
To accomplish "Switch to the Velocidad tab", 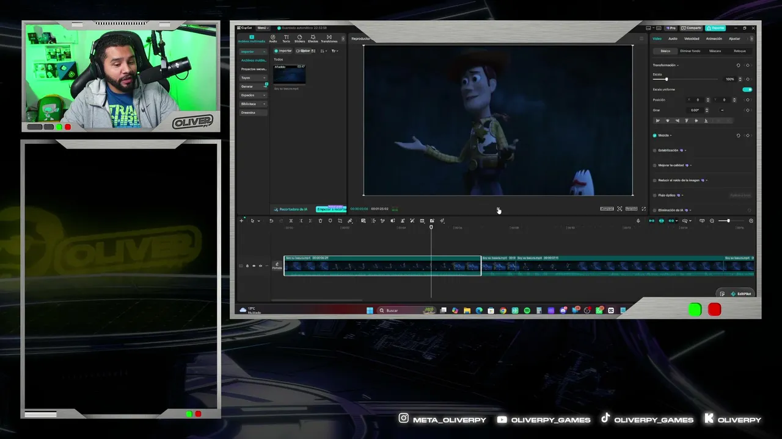I will pos(692,38).
